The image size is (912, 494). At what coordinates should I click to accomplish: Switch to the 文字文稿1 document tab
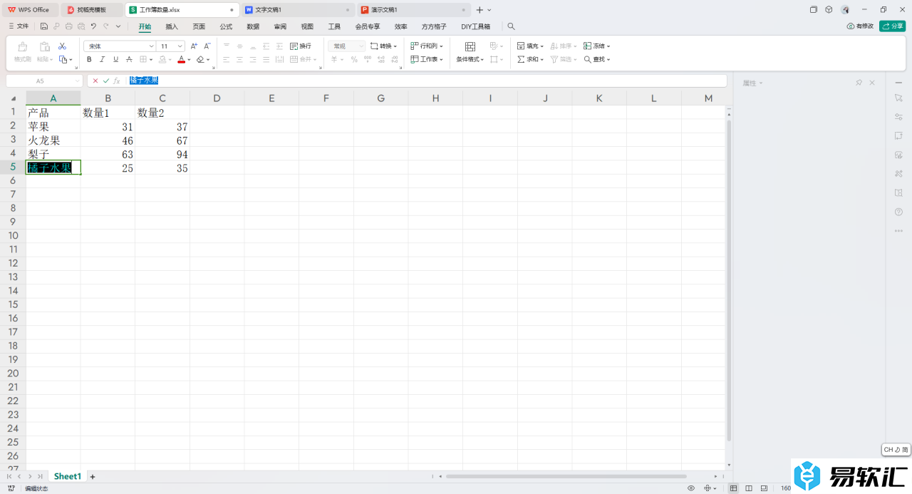pyautogui.click(x=296, y=10)
